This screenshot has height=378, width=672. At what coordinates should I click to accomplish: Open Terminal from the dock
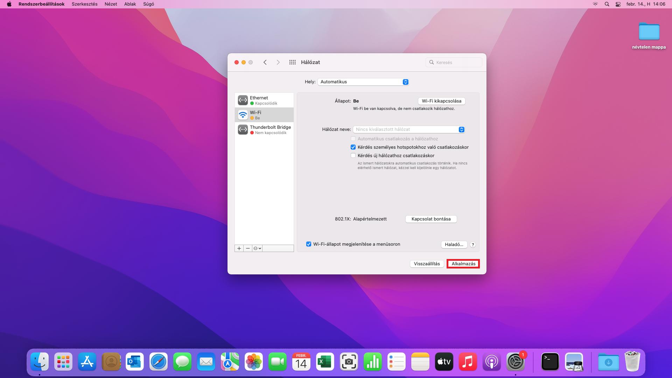(x=550, y=362)
